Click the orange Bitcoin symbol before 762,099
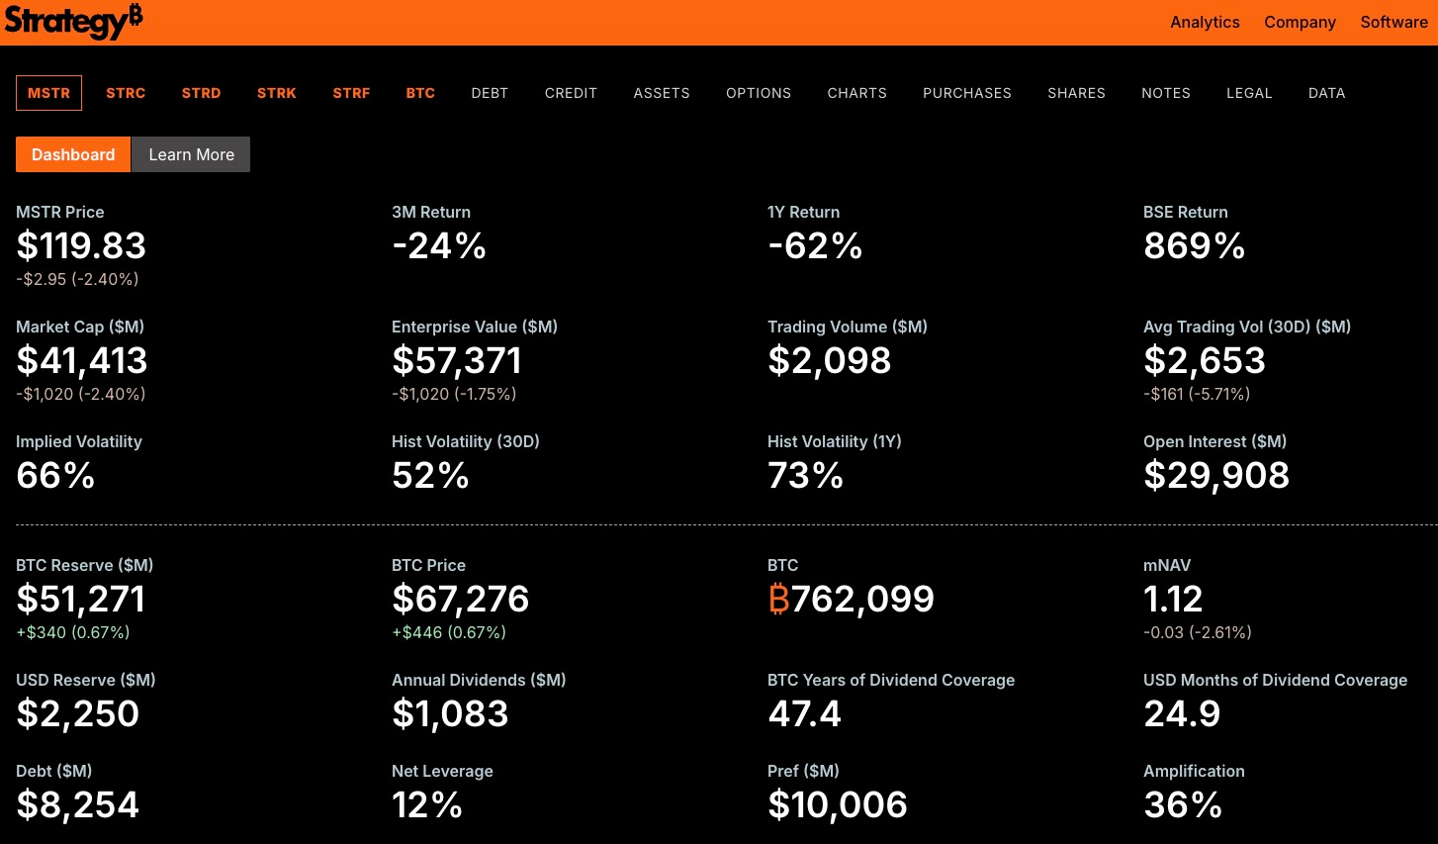 coord(778,599)
